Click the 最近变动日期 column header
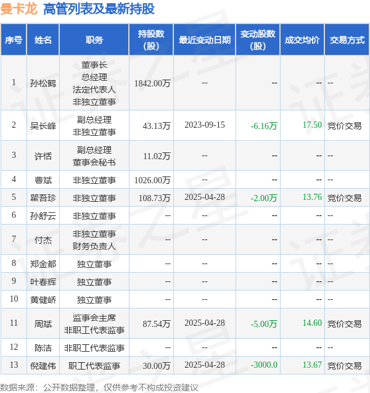This screenshot has width=370, height=393. click(x=204, y=40)
